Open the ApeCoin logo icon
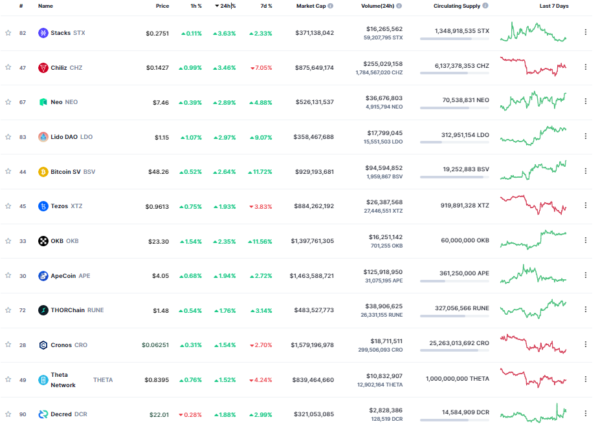This screenshot has width=598, height=424. tap(43, 276)
